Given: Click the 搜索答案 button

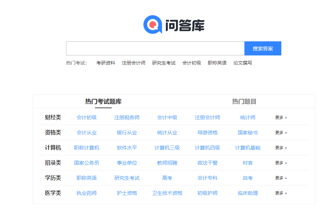Looking at the screenshot, I should [x=263, y=48].
